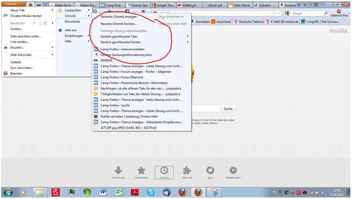Open Camp Firefox • Antwort erstellen history entry

point(141,49)
